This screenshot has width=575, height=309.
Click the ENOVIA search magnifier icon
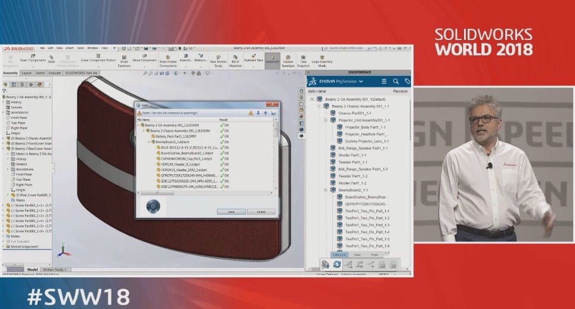tap(395, 81)
